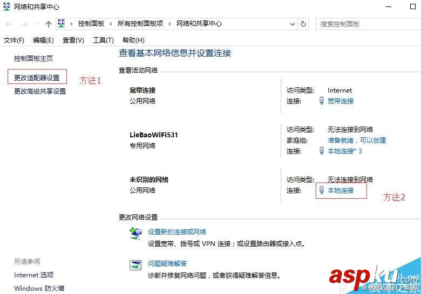The height and width of the screenshot is (294, 421).
Task: Go up one level with the up arrow
Action: coord(49,24)
